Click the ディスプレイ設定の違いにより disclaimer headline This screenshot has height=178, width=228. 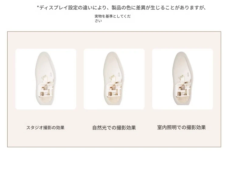pyautogui.click(x=121, y=8)
